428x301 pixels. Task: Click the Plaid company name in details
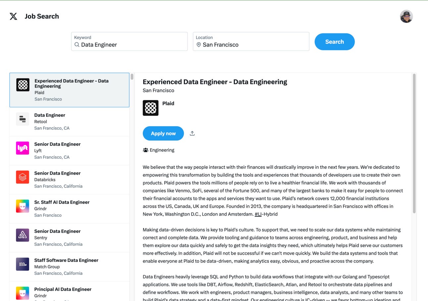(168, 104)
